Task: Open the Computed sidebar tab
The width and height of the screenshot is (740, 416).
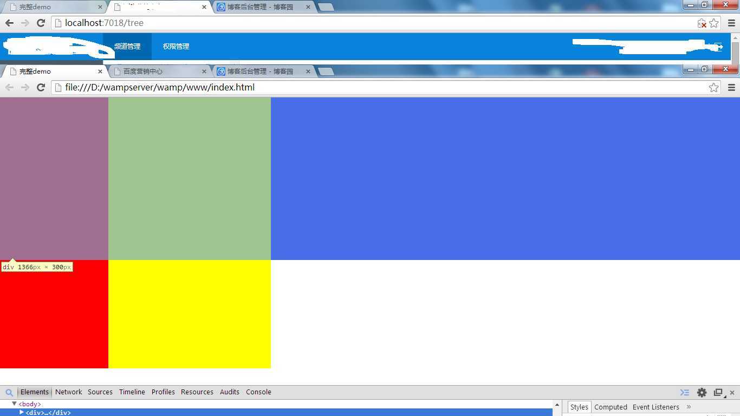Action: [611, 407]
